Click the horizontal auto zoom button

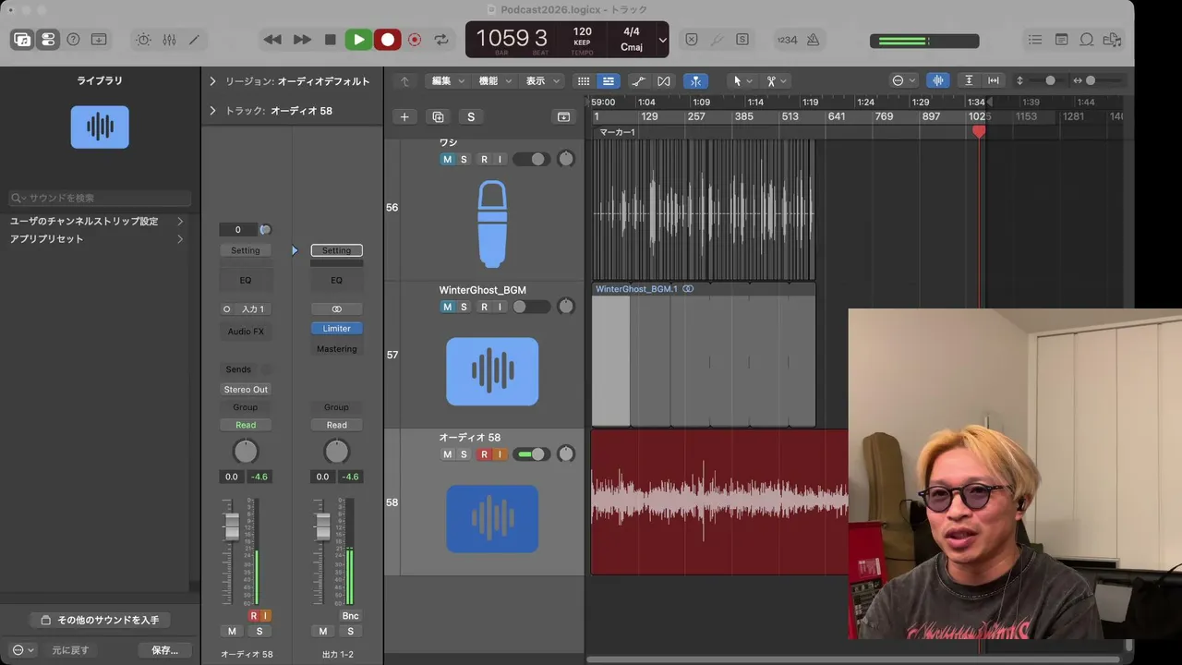pos(994,81)
